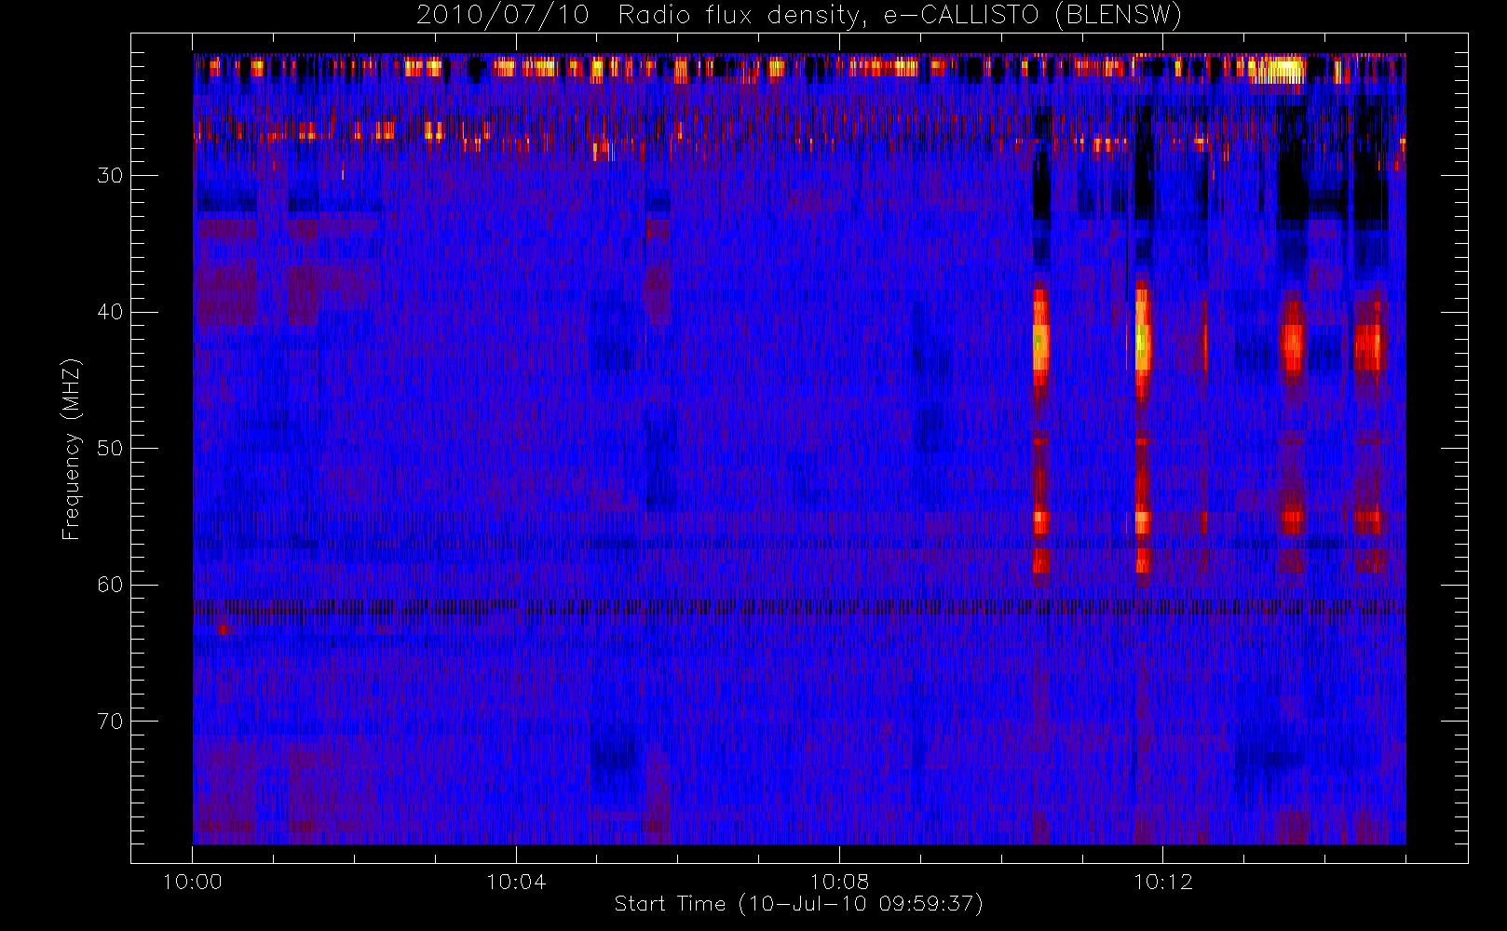
Task: Click the 10:08 time tick label
Action: click(839, 882)
